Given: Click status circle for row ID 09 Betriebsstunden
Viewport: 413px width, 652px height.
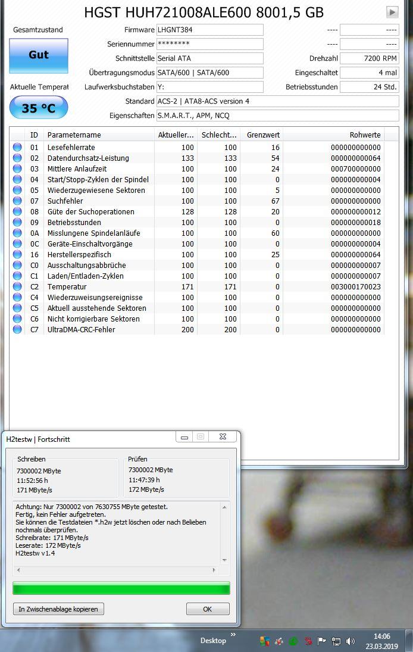Looking at the screenshot, I should click(17, 223).
